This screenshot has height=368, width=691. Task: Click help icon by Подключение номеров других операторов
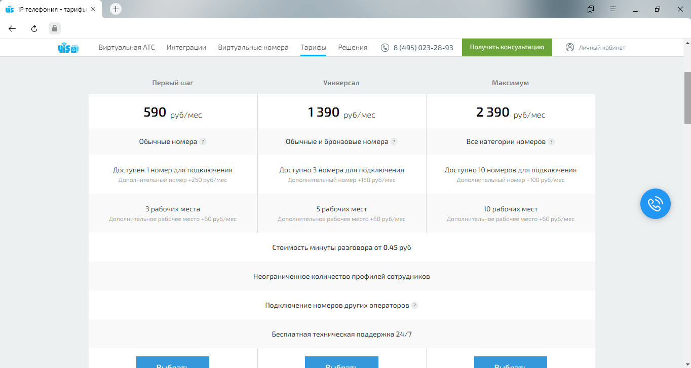click(x=415, y=306)
